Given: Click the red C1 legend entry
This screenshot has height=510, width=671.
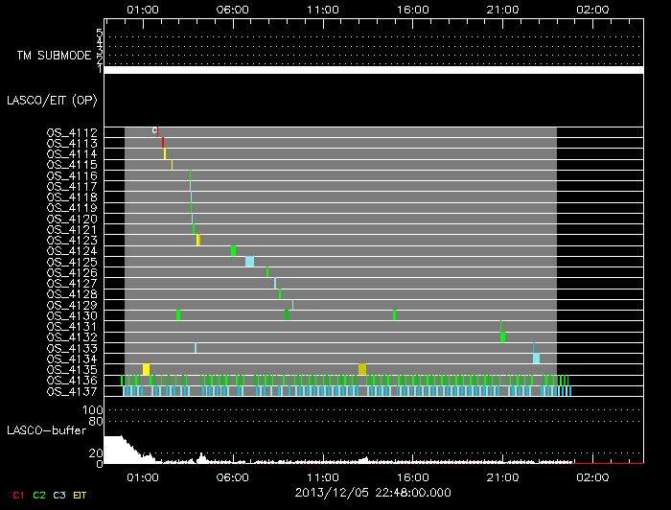Looking at the screenshot, I should click(x=13, y=495).
